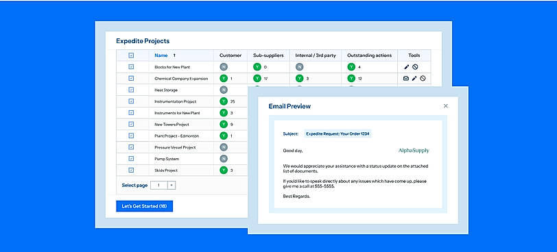
Task: Click the Outstanding actions column header
Action: point(370,55)
